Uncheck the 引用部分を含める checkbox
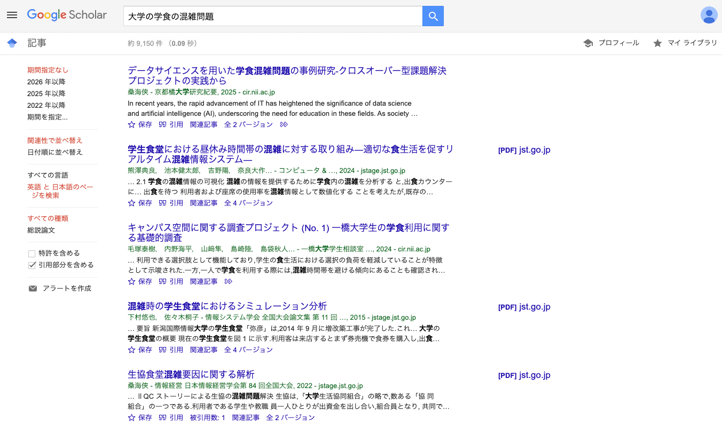Image resolution: width=722 pixels, height=434 pixels. click(x=32, y=265)
